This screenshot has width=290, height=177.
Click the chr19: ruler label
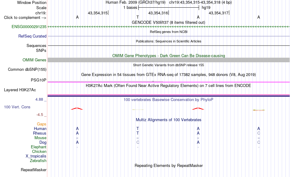point(41,13)
